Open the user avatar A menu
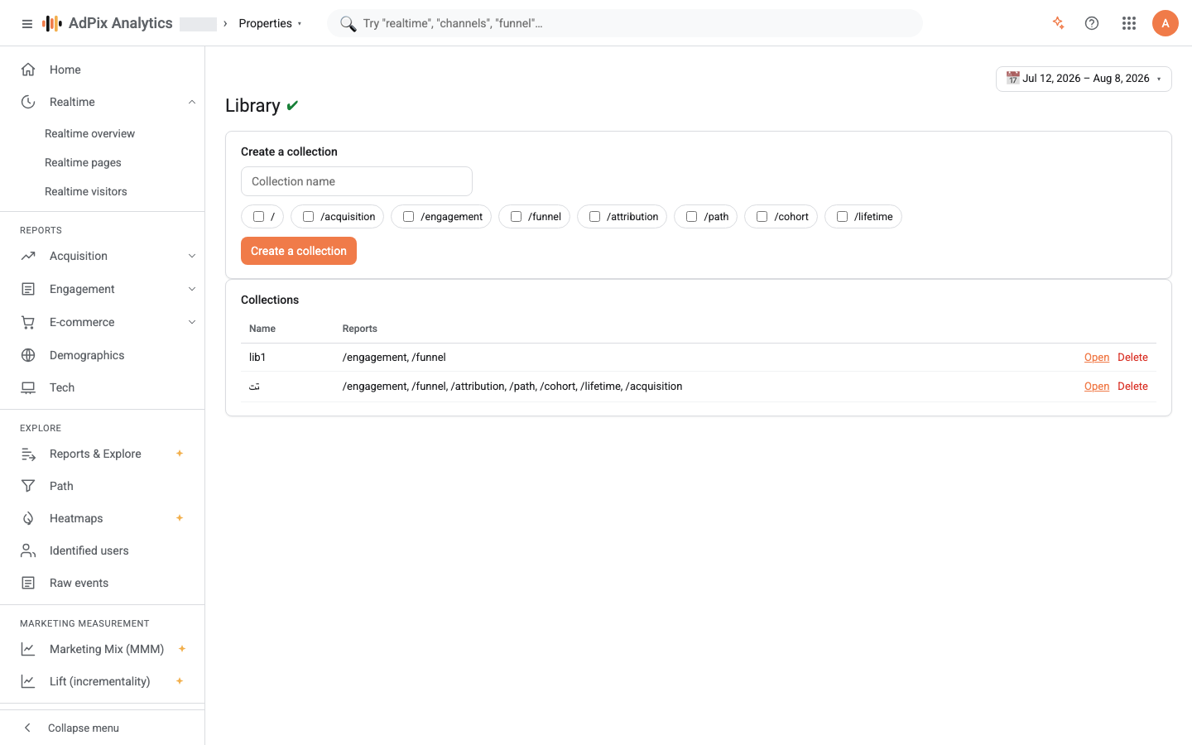The image size is (1192, 745). tap(1166, 23)
